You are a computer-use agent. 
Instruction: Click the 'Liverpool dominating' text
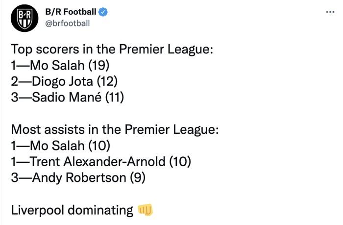[72, 210]
